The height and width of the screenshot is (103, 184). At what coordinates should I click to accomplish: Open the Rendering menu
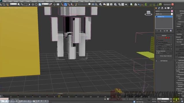point(58,1)
